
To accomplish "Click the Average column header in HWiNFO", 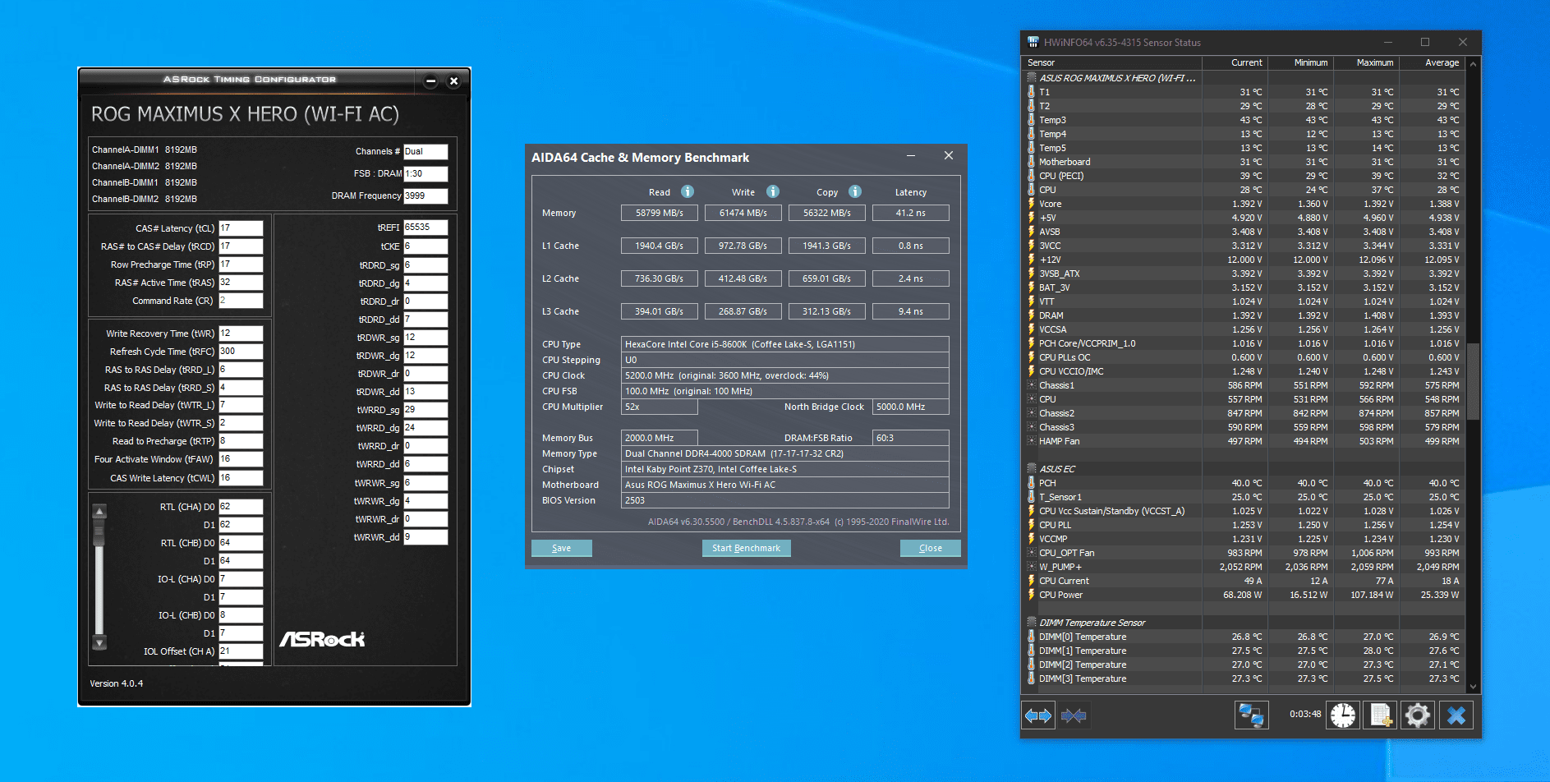I will point(1433,62).
